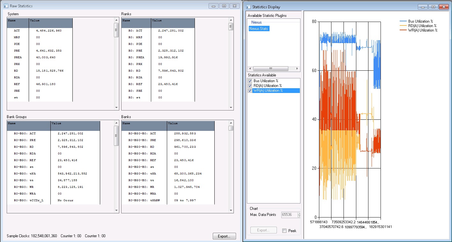Click the Max. Data Points input field
This screenshot has height=242, width=452.
pos(289,215)
